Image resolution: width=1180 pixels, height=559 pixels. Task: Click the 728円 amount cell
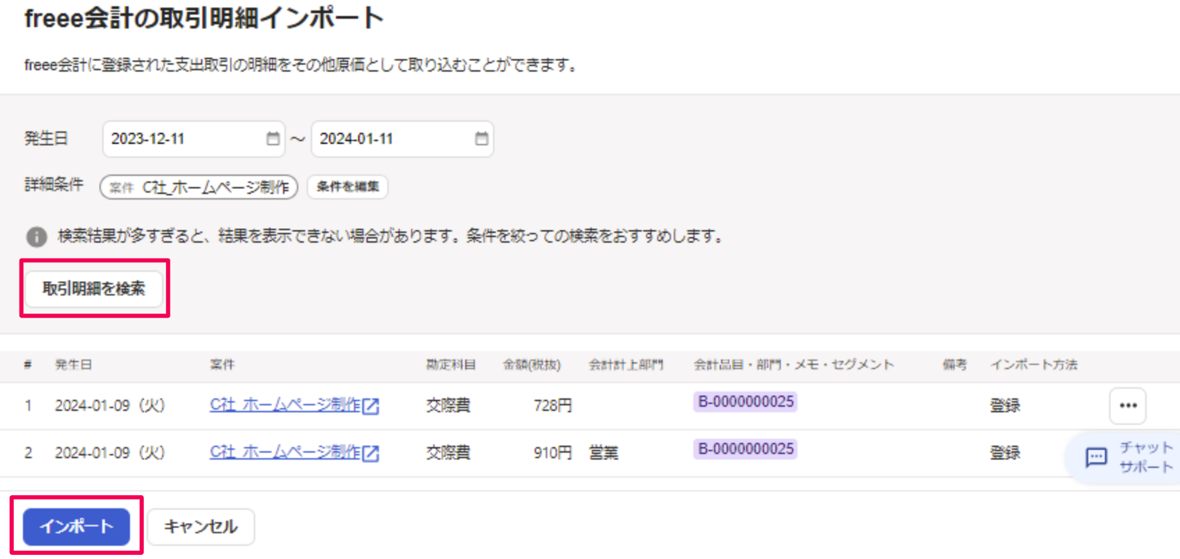[553, 405]
